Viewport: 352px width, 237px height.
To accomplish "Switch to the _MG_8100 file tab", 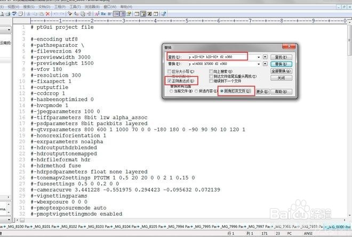I will pos(17,227).
